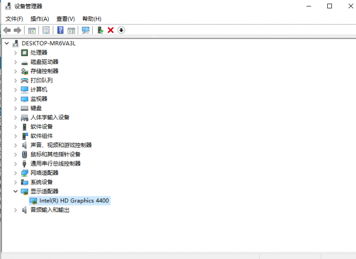Screen dimensions: 356x259
Task: Select the 磁盘驱动器 tree item
Action: 44,62
